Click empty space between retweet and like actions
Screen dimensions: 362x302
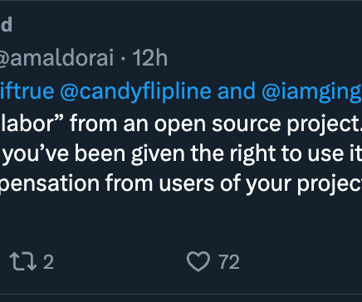119,261
